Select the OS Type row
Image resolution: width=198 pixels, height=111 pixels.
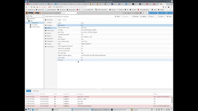[115, 30]
